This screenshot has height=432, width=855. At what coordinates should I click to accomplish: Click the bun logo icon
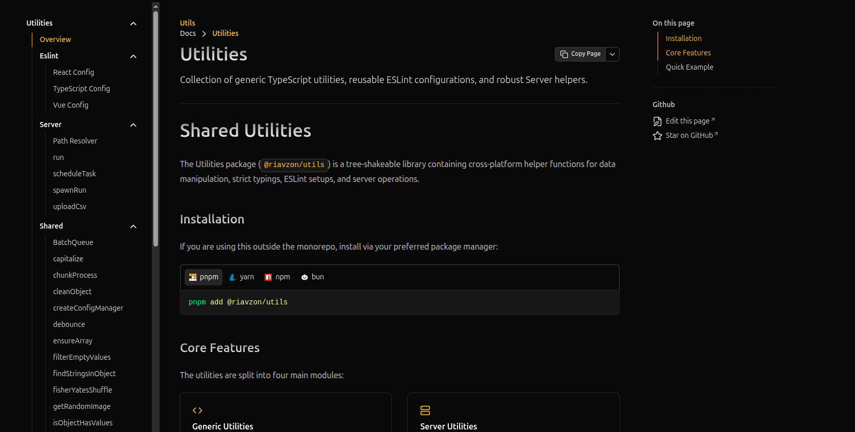tap(305, 277)
